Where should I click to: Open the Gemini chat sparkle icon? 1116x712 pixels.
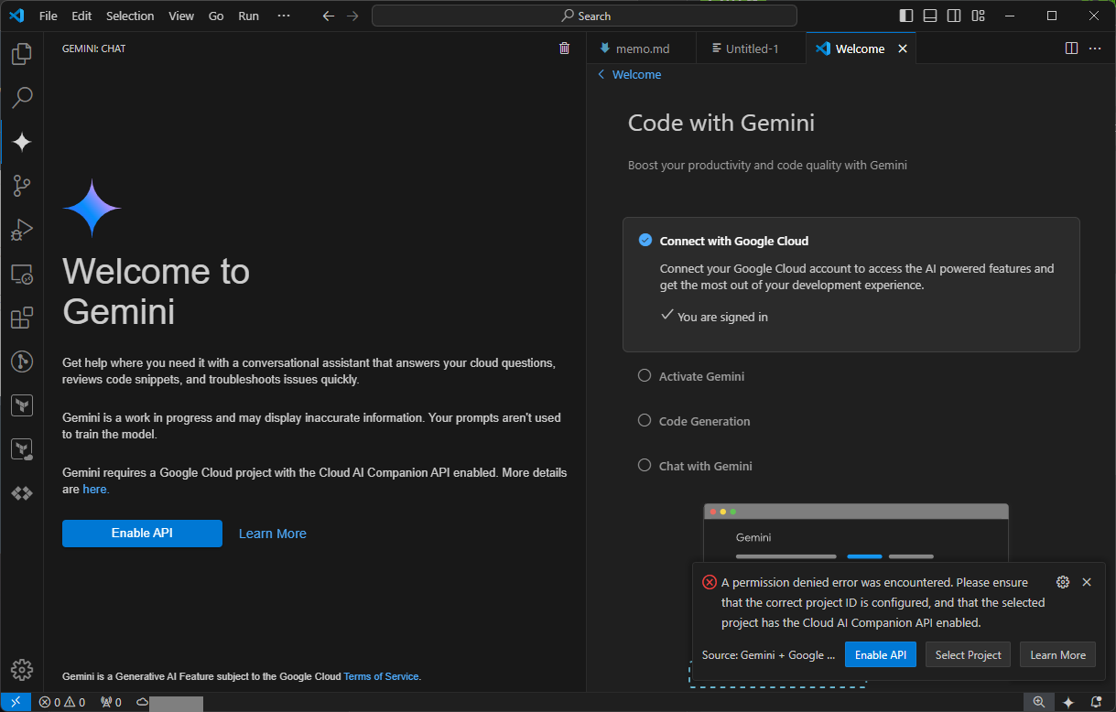point(21,142)
